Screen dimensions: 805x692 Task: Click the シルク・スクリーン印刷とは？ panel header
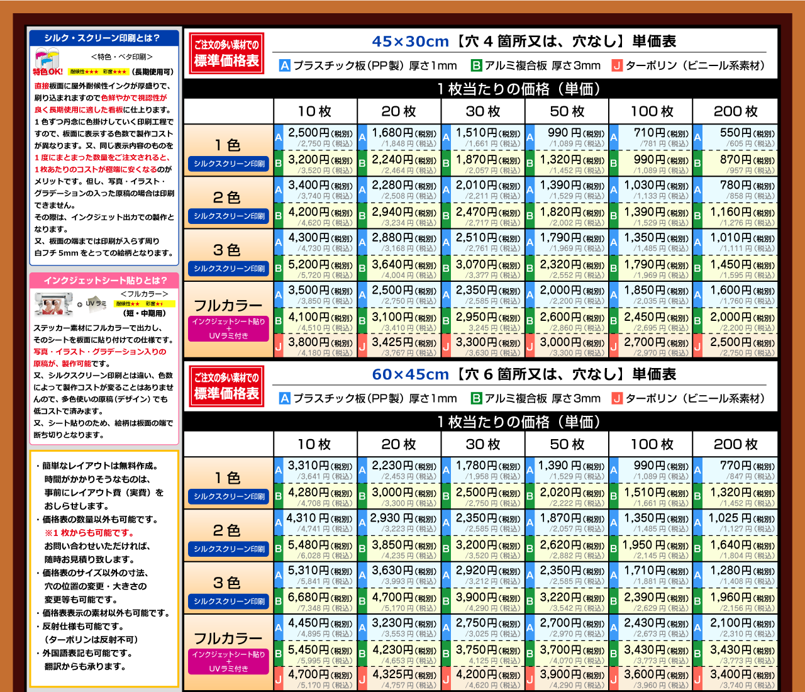click(102, 38)
